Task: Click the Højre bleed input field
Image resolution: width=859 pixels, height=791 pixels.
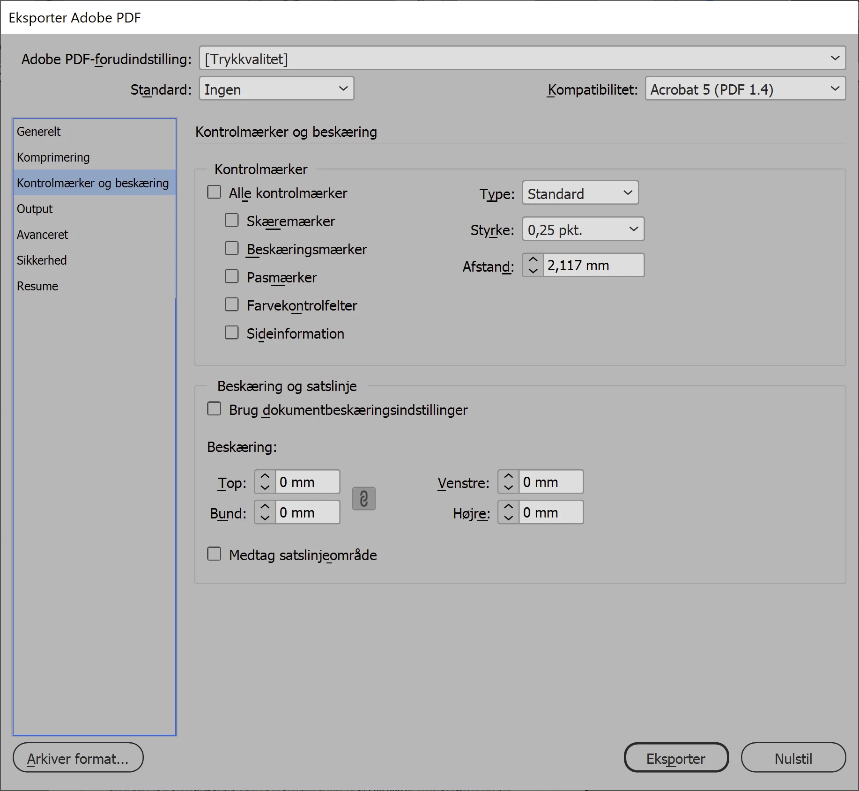Action: click(551, 512)
